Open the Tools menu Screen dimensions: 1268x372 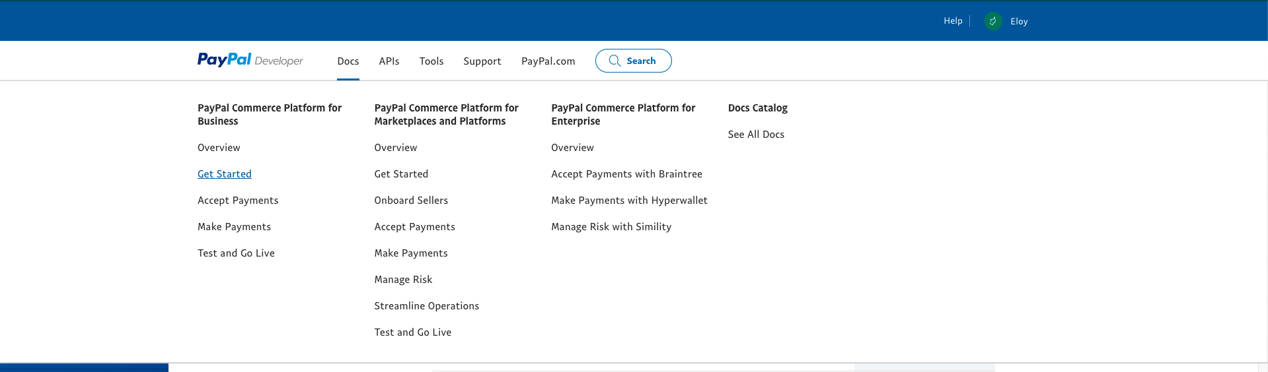click(x=431, y=61)
